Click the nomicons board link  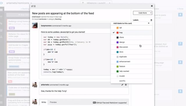[x=43, y=19]
